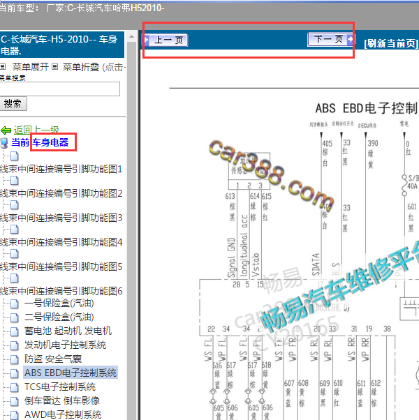
Task: Click document icon next to 蓄电池 起动机 发电机
Action: tap(15, 331)
